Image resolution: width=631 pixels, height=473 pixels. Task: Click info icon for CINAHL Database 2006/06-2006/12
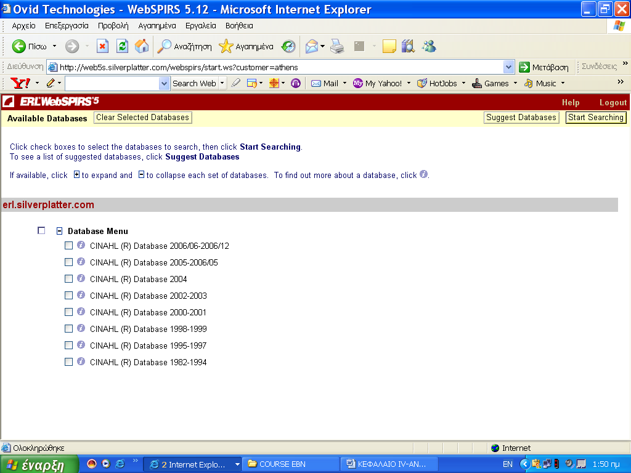[81, 245]
